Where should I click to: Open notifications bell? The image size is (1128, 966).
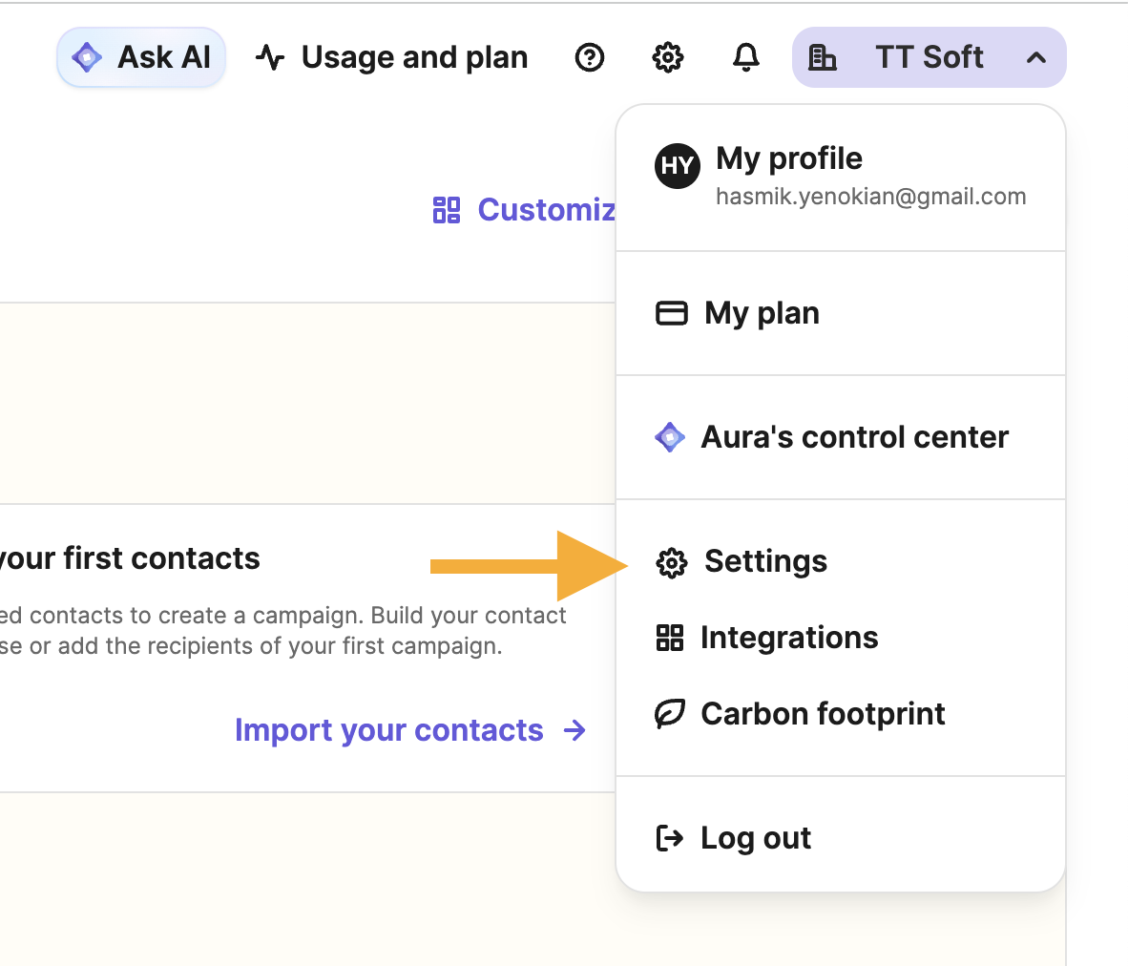click(746, 57)
